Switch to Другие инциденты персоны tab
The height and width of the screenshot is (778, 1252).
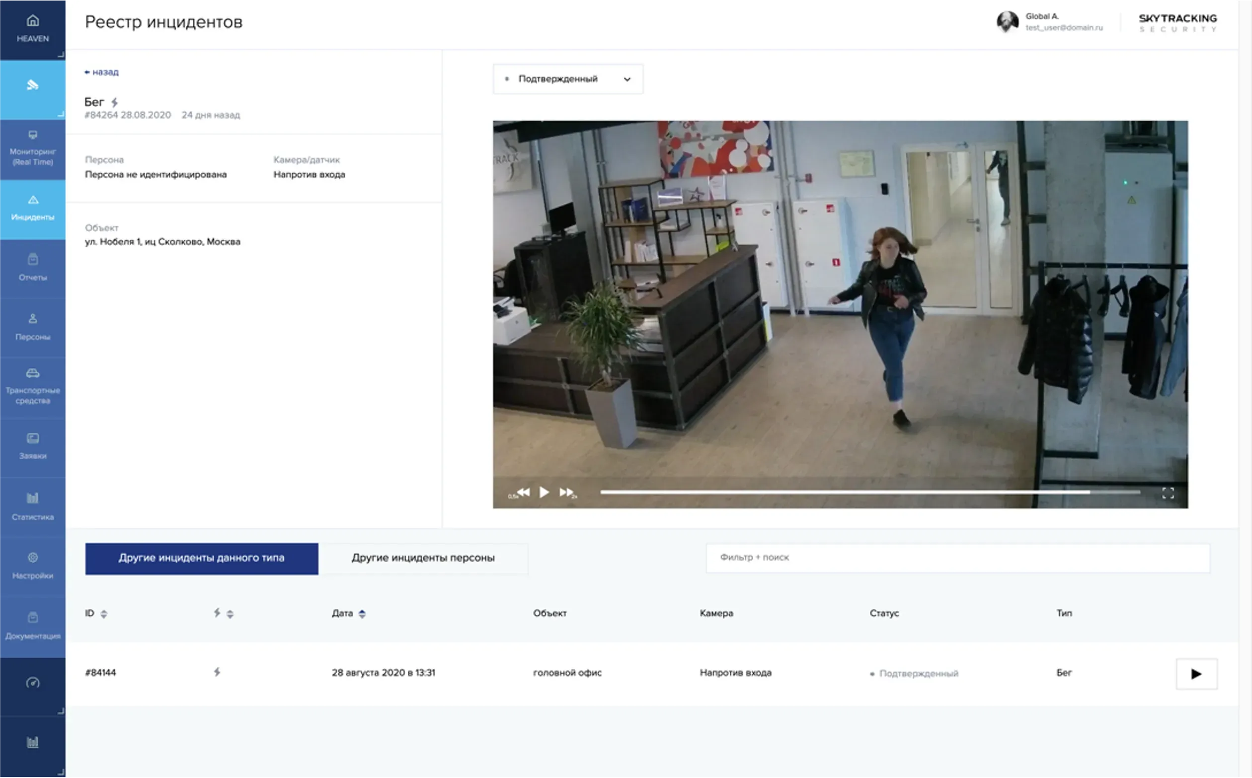423,558
